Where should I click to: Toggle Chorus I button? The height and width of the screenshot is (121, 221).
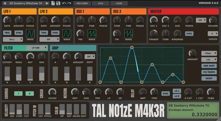pyautogui.click(x=18, y=94)
